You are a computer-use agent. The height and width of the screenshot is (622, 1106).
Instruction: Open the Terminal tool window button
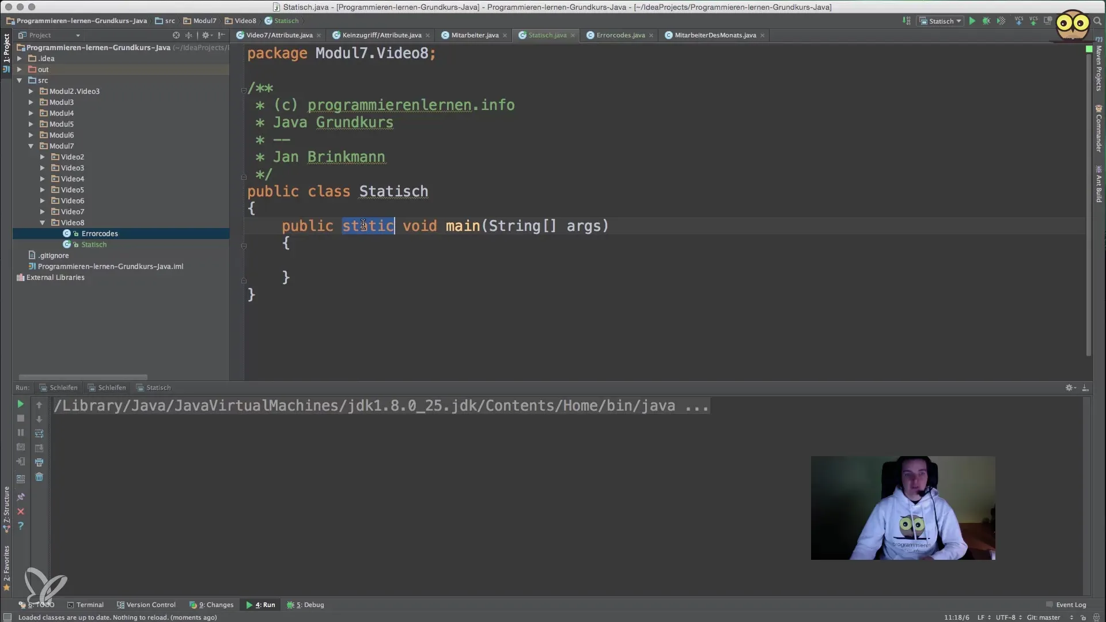click(85, 605)
